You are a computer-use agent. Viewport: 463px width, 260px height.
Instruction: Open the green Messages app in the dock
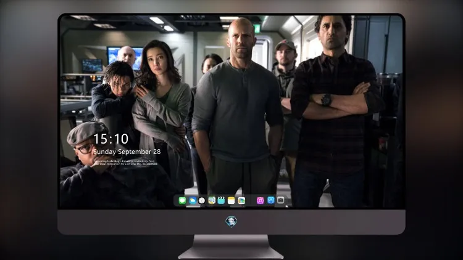click(182, 200)
